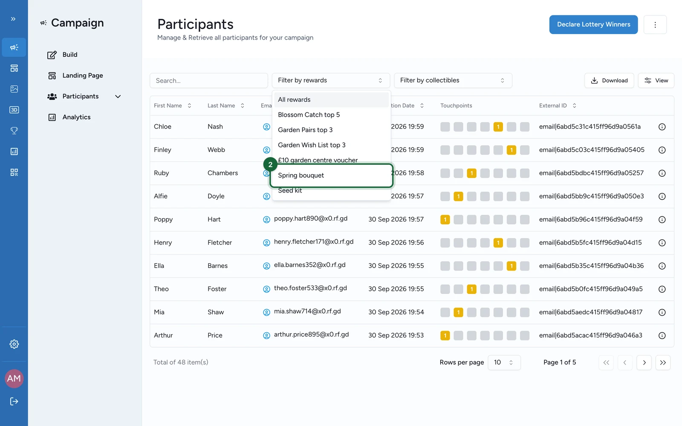Go to previous page of participants
Screen dimensions: 682x426
625,363
